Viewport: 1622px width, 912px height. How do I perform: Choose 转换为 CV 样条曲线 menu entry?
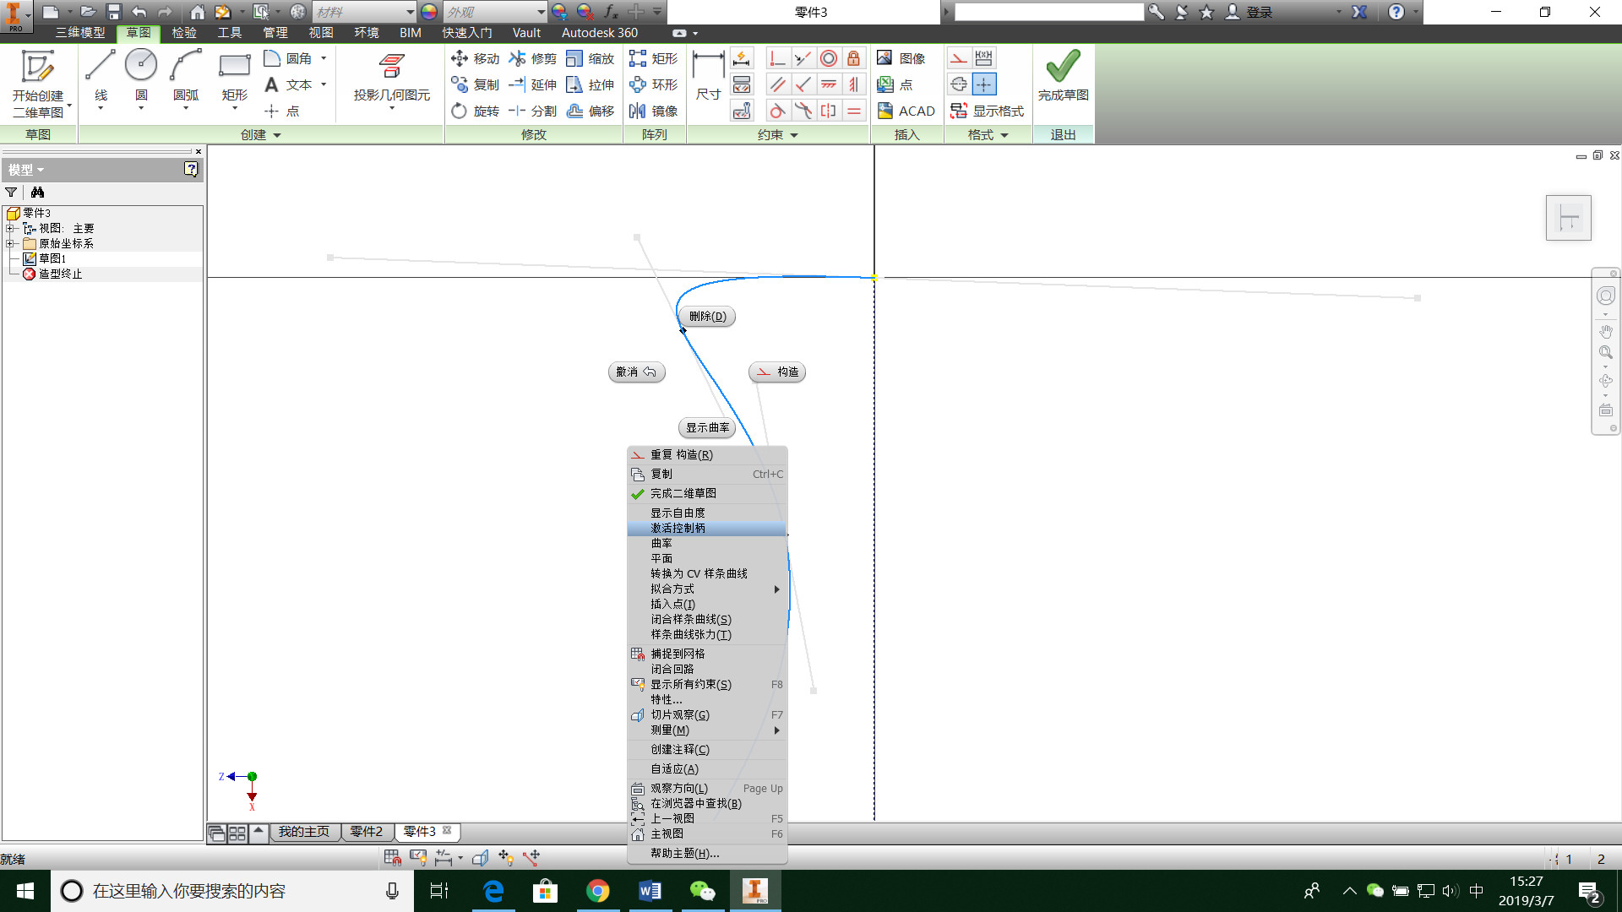click(707, 573)
